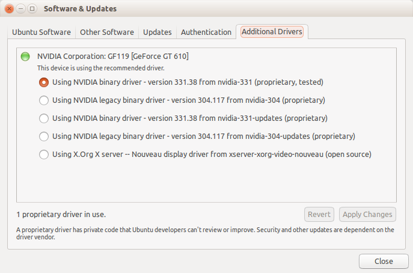Click the Software & Updates window title
This screenshot has width=413, height=273.
80,9
